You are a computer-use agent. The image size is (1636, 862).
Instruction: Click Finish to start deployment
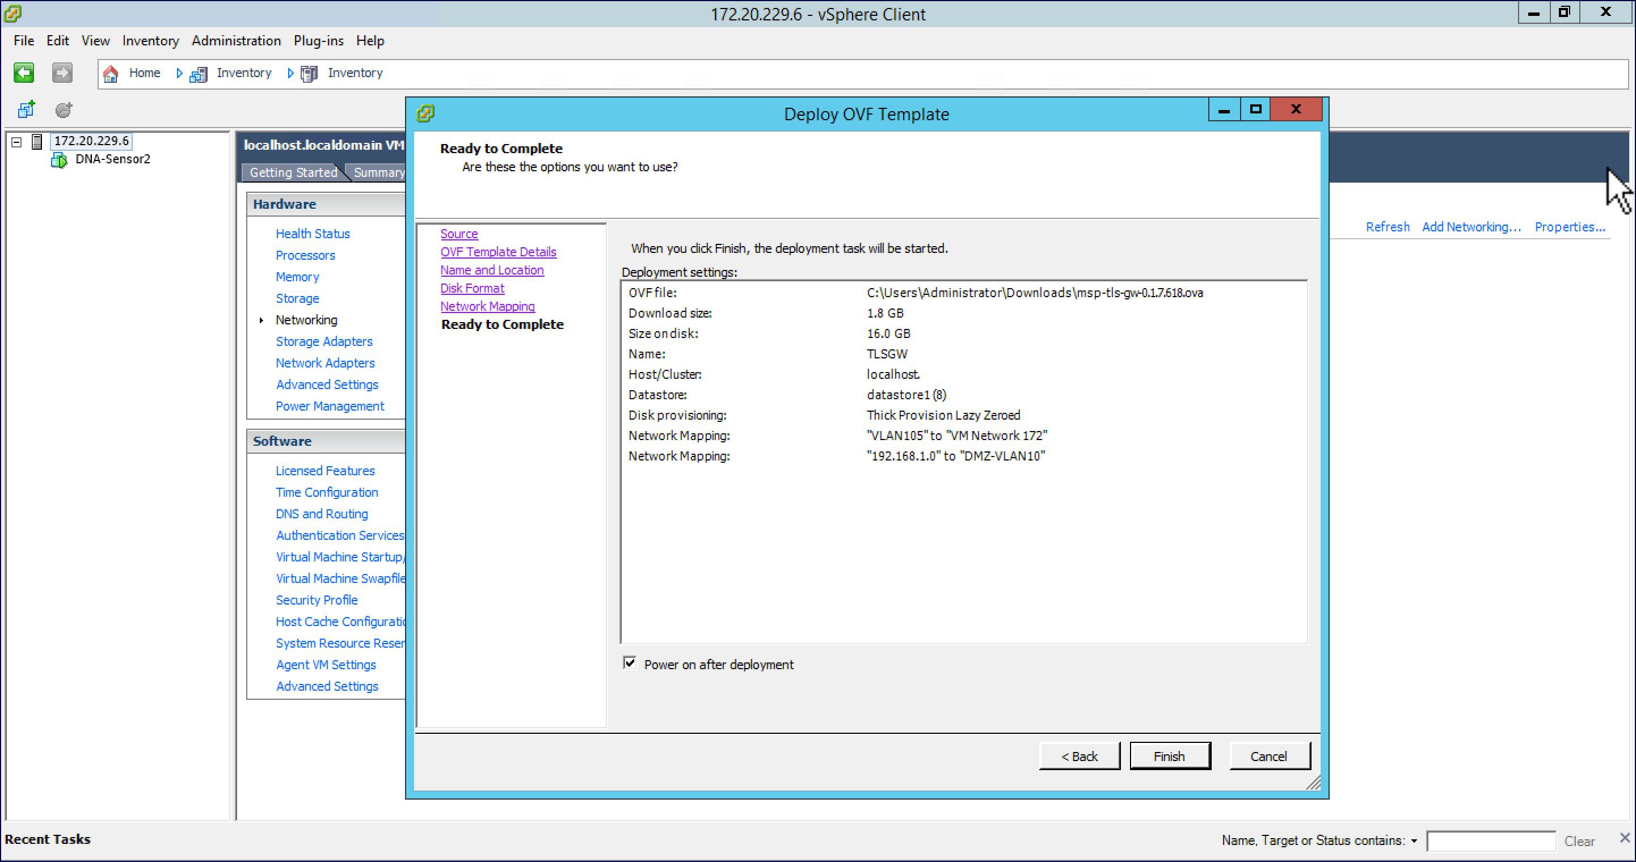1169,756
